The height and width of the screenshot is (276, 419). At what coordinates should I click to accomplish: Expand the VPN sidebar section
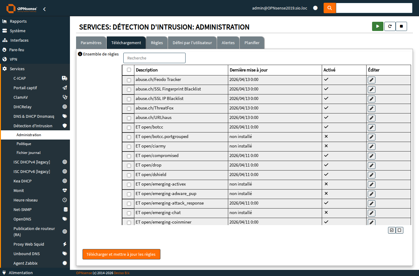[x=35, y=59]
